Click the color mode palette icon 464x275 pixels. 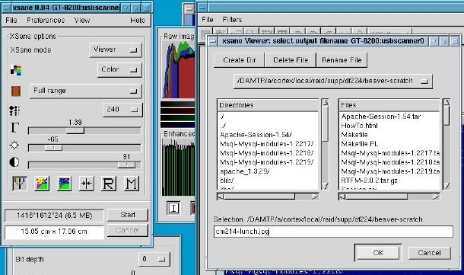click(x=16, y=70)
